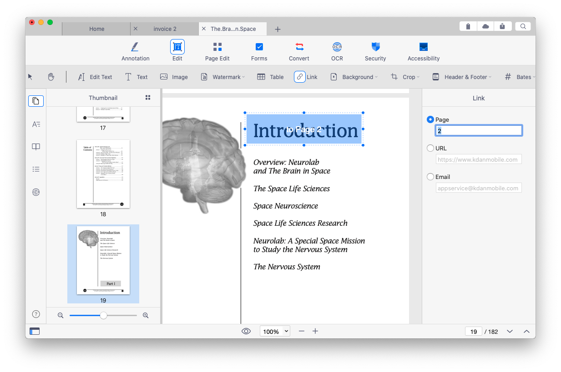Image resolution: width=561 pixels, height=372 pixels.
Task: Open the eye view mode
Action: [246, 331]
